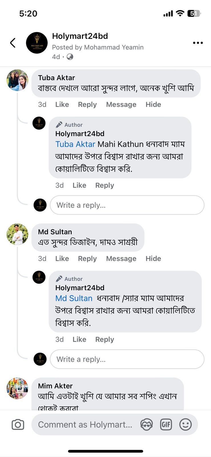Open the GIF picker icon
The height and width of the screenshot is (457, 211).
tap(166, 424)
